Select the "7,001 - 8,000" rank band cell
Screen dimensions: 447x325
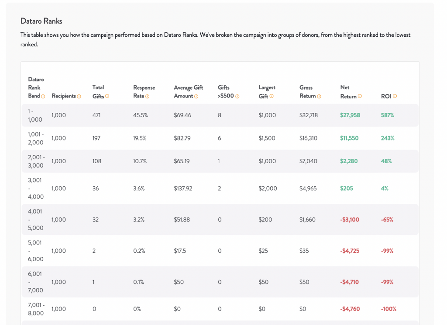[36, 309]
